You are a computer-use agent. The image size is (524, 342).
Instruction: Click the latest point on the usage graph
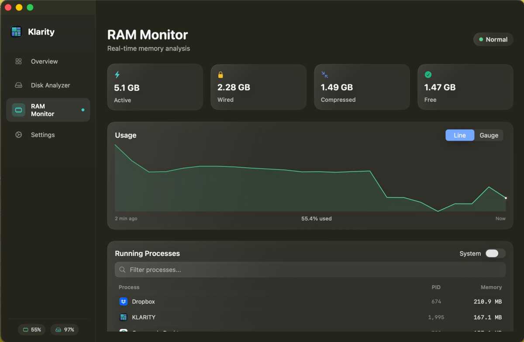tap(505, 198)
